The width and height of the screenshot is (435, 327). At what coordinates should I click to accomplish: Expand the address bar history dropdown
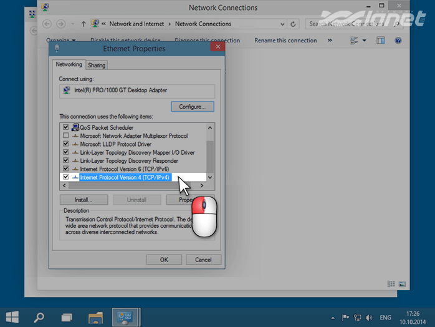pyautogui.click(x=282, y=24)
